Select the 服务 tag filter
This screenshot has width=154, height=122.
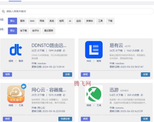23,21
